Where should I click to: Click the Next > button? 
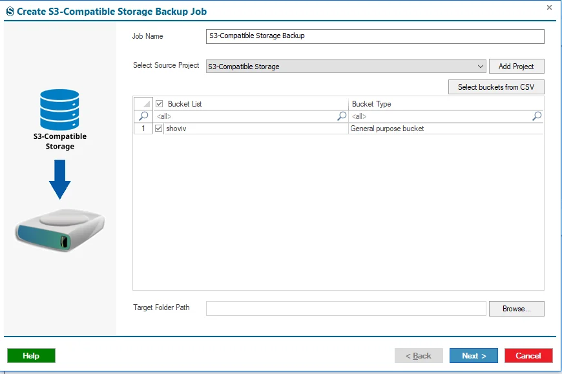point(474,356)
